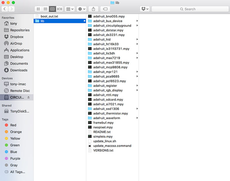Click the Search field

point(190,9)
